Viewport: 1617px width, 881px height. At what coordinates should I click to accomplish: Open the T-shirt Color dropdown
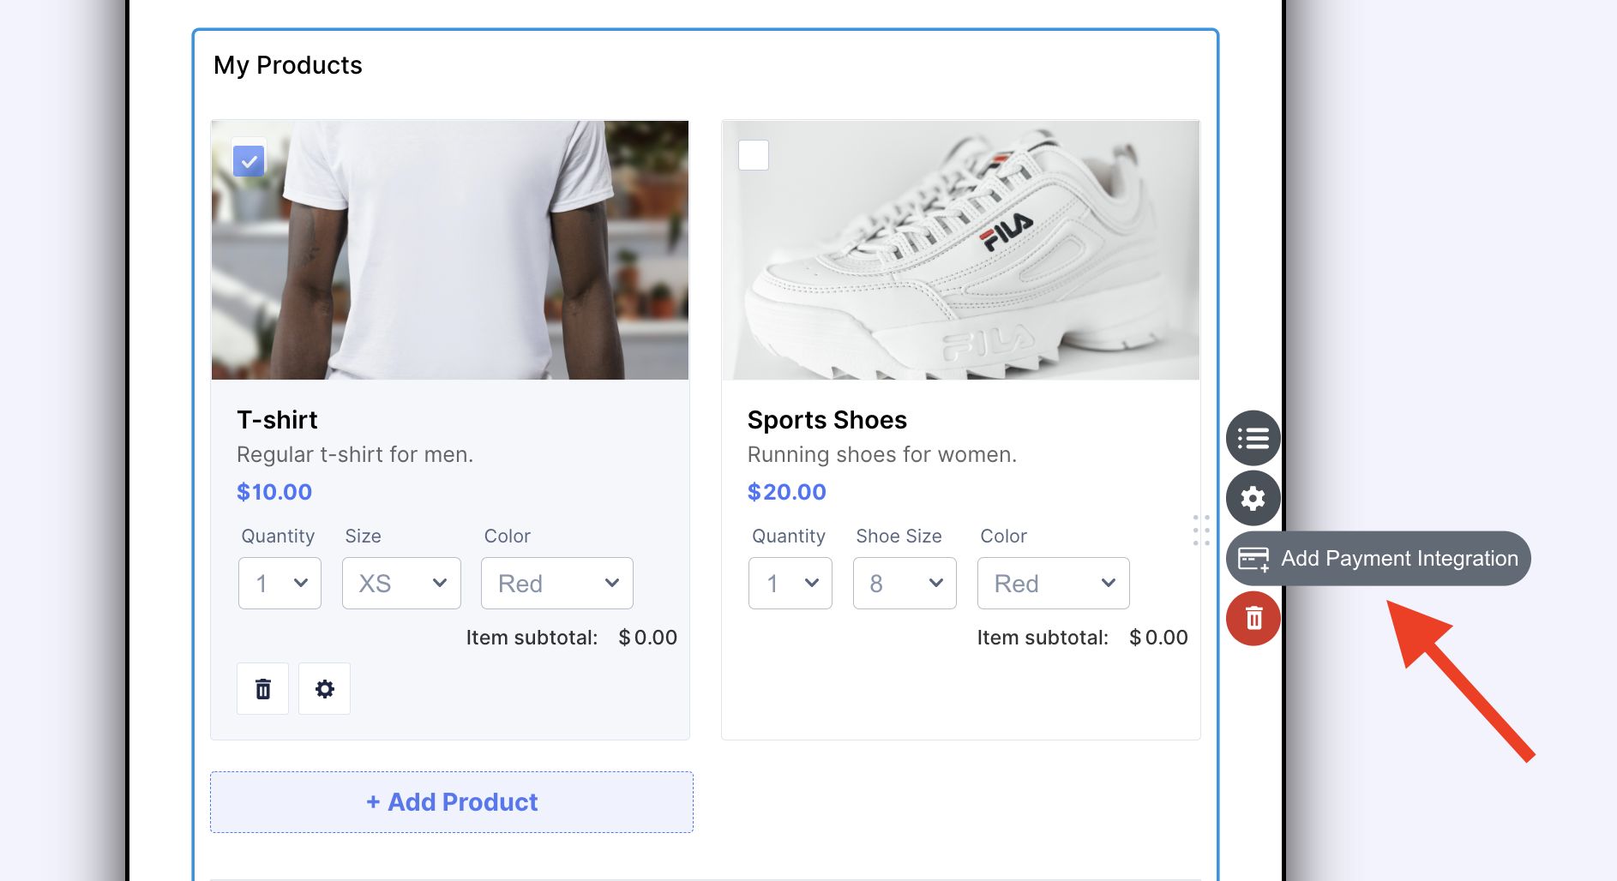[556, 584]
